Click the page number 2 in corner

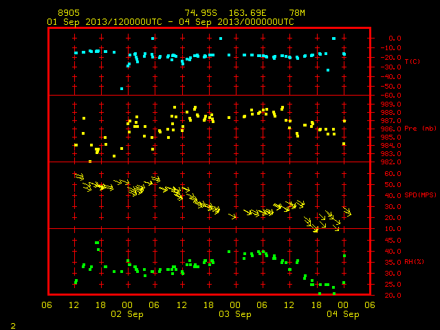(13, 326)
